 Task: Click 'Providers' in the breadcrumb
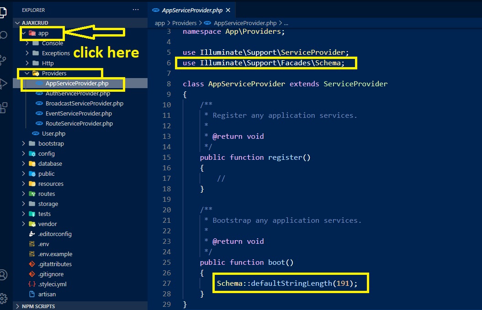click(184, 23)
